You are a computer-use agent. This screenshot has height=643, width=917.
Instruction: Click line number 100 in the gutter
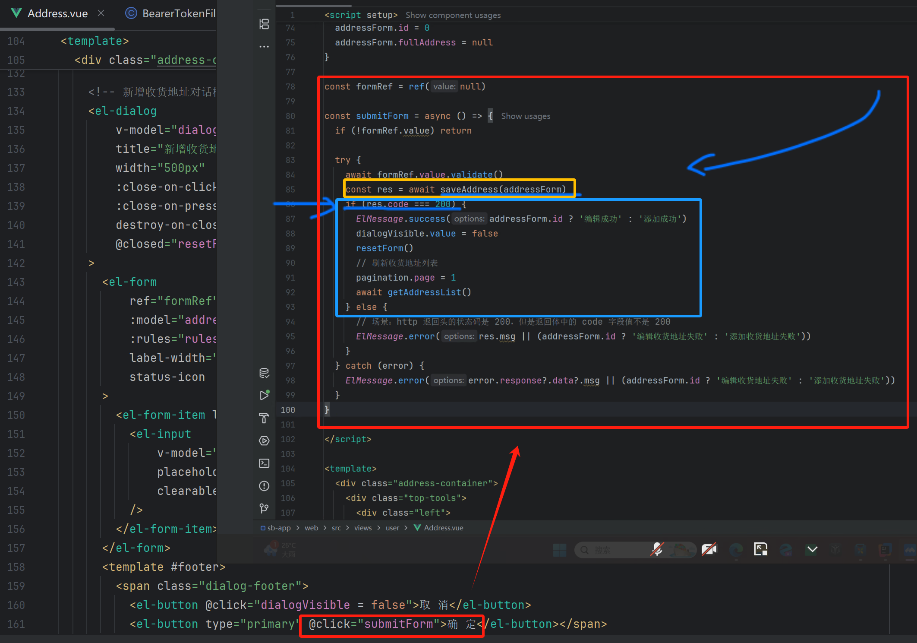tap(288, 410)
